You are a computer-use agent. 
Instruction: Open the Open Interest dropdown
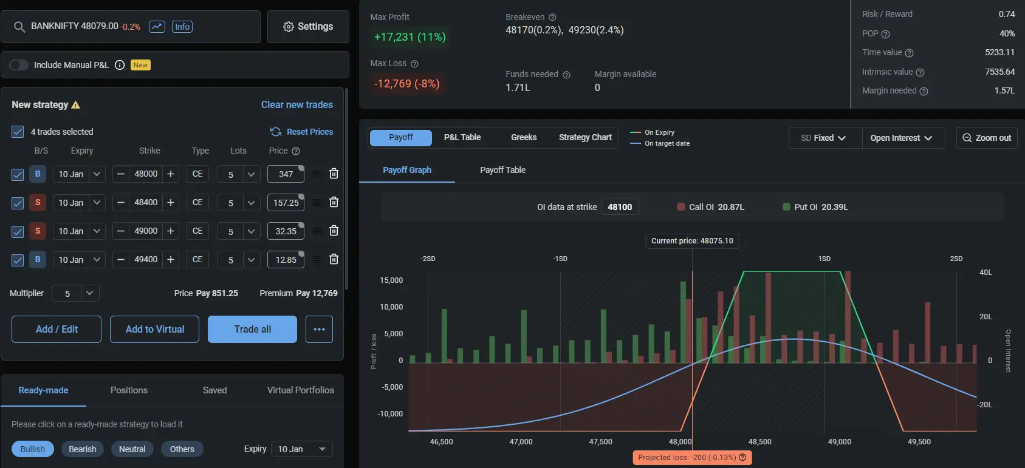pos(903,138)
